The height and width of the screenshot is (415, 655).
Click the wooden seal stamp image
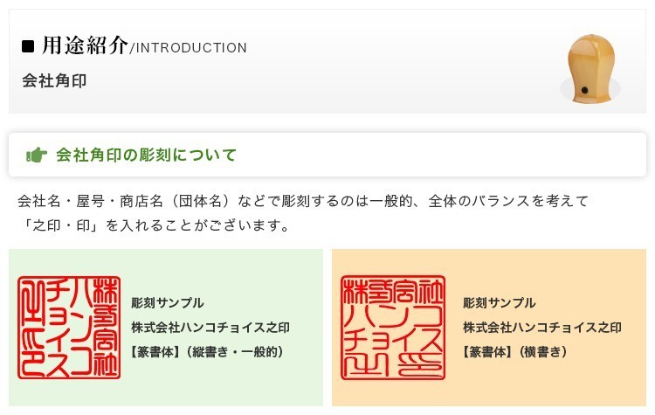click(588, 67)
